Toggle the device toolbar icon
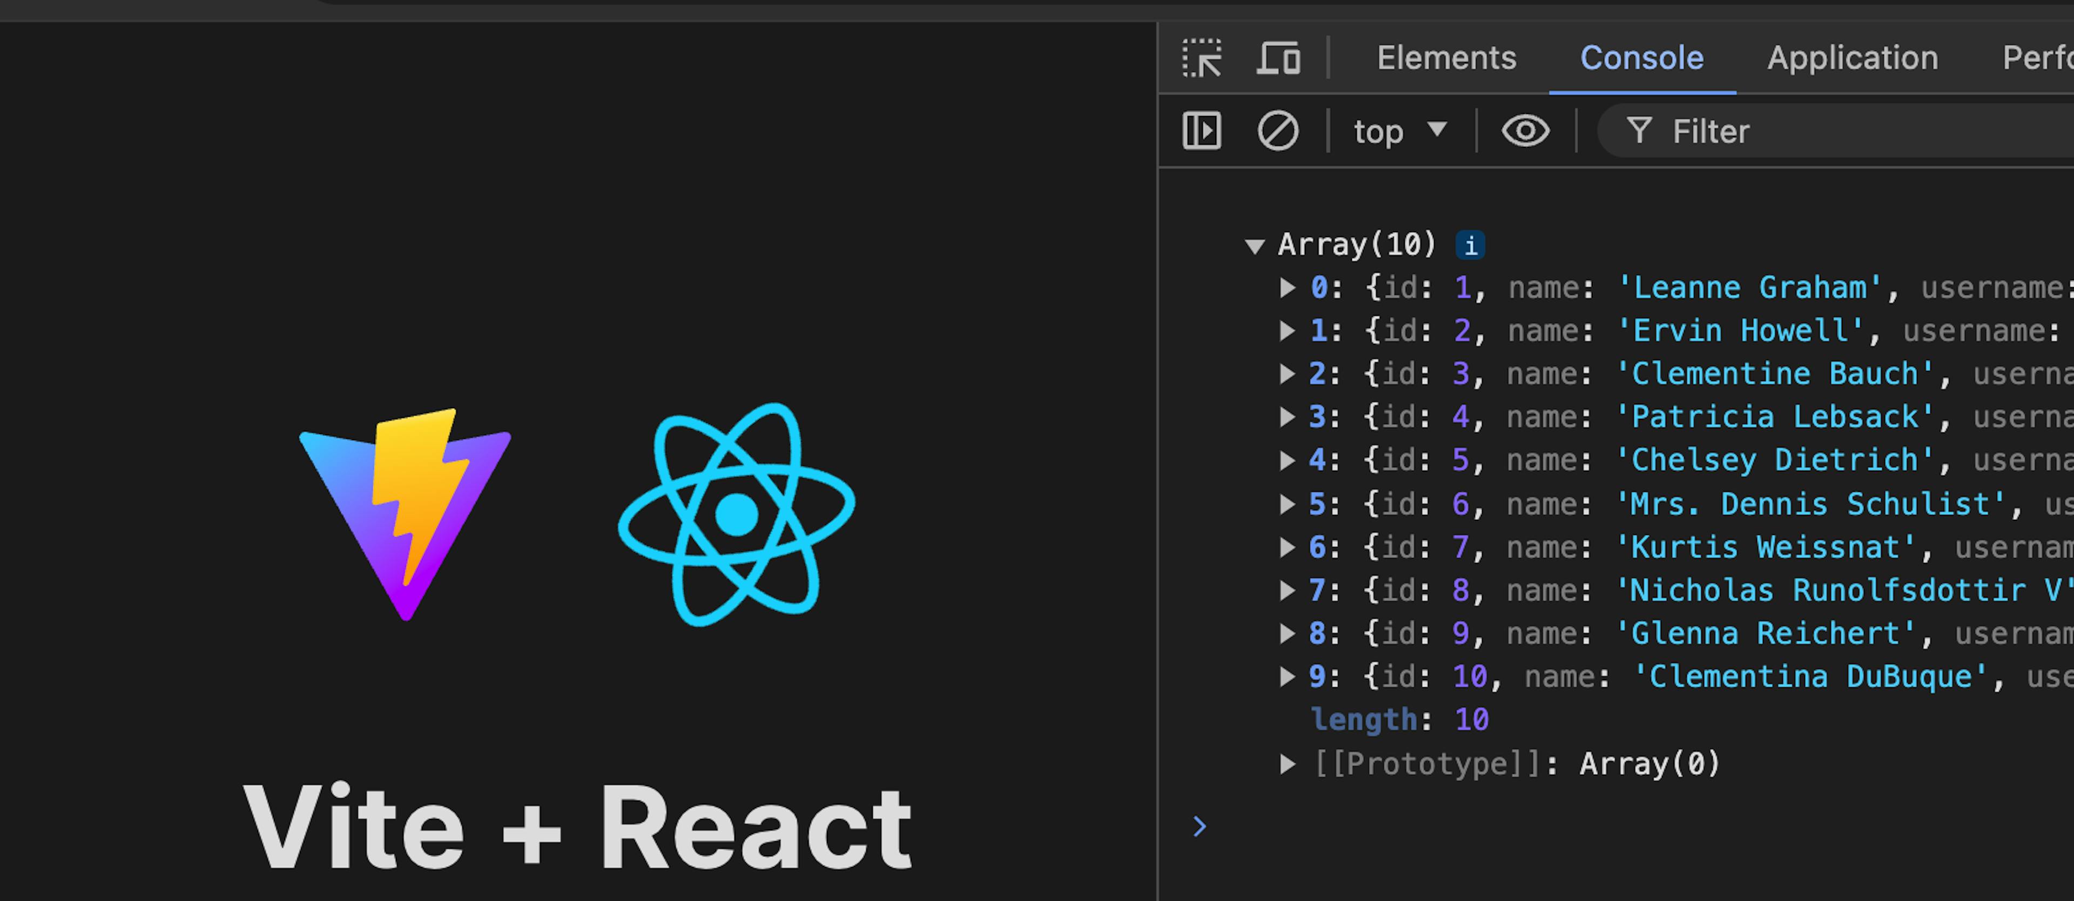The image size is (2074, 901). point(1278,58)
